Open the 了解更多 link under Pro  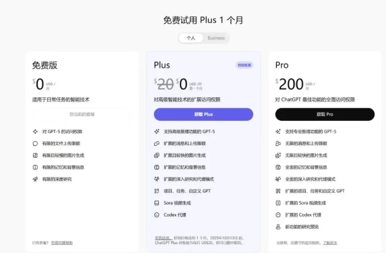tap(329, 243)
